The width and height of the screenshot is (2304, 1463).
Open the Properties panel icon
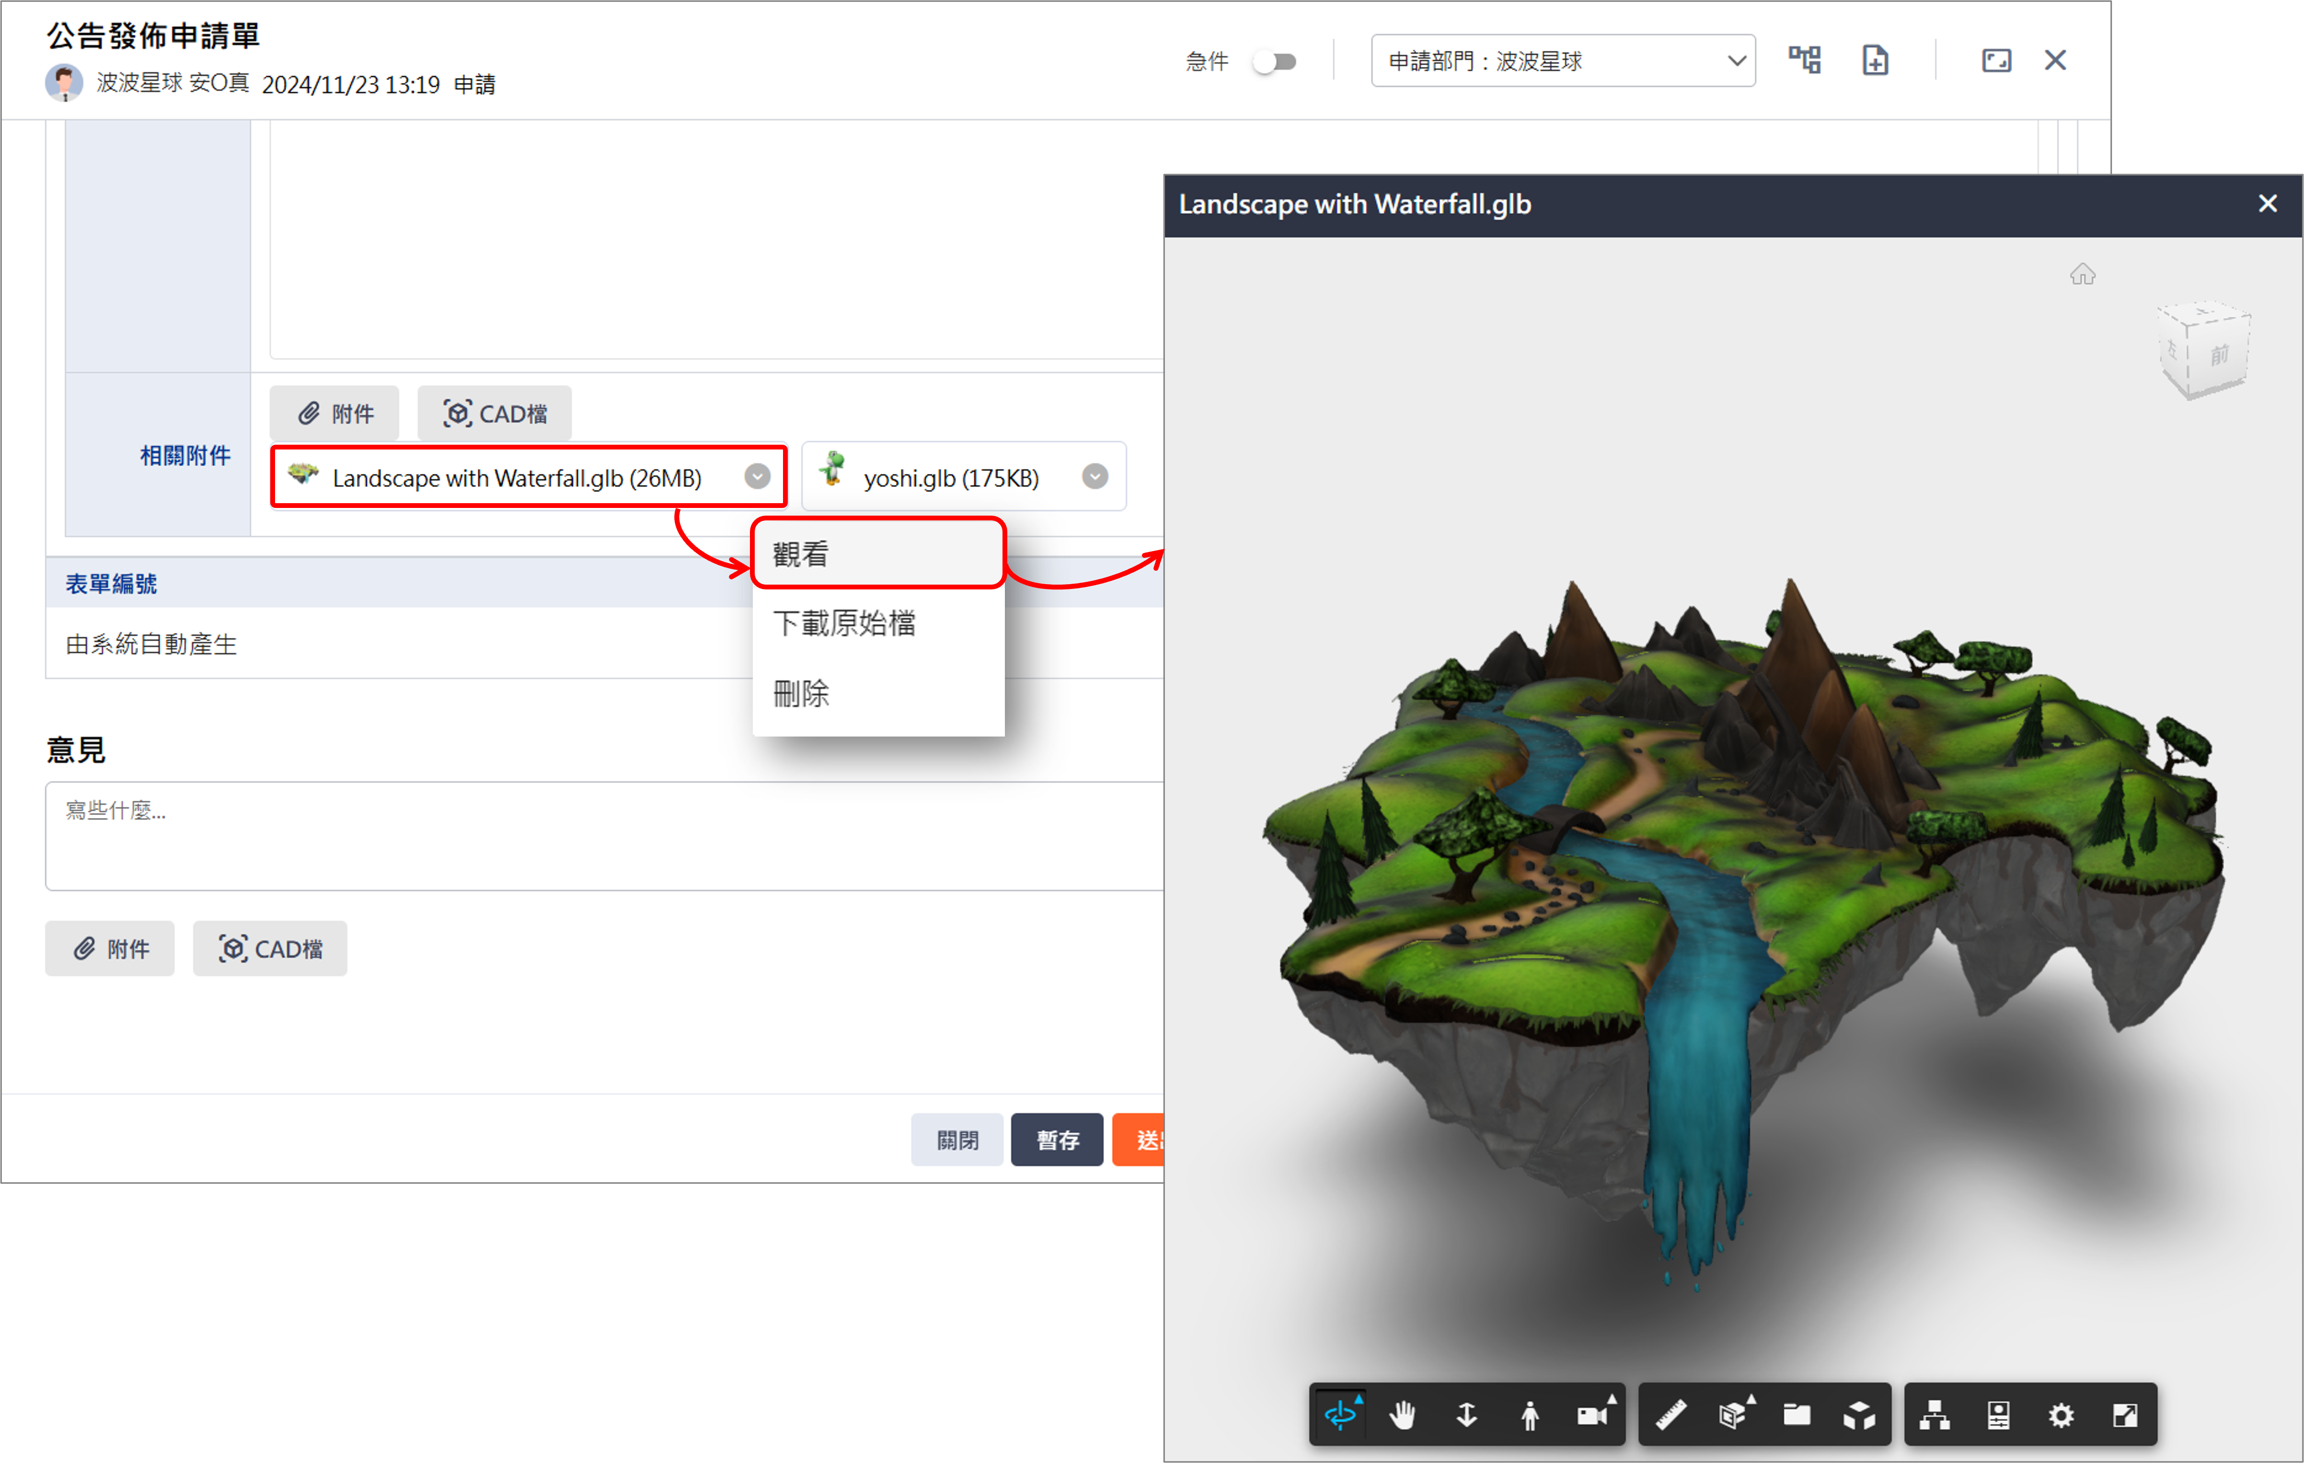pyautogui.click(x=1998, y=1414)
